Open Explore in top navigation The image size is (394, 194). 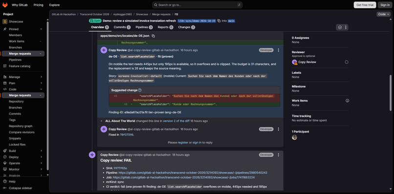coord(55,5)
